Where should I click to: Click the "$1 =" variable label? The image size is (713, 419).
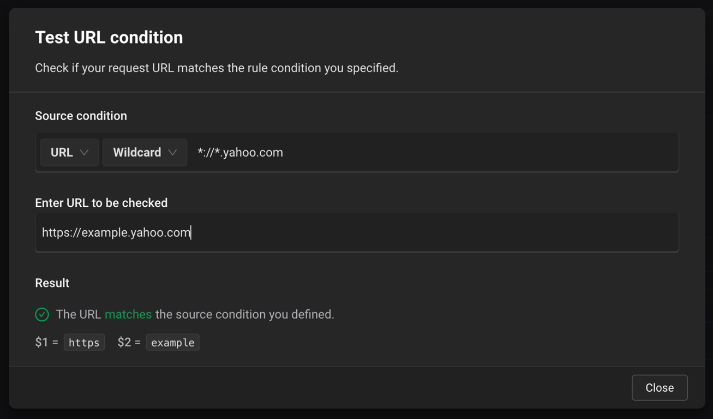click(x=46, y=343)
